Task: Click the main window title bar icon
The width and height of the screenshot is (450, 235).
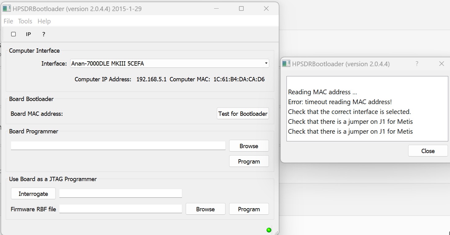Action: pos(6,9)
